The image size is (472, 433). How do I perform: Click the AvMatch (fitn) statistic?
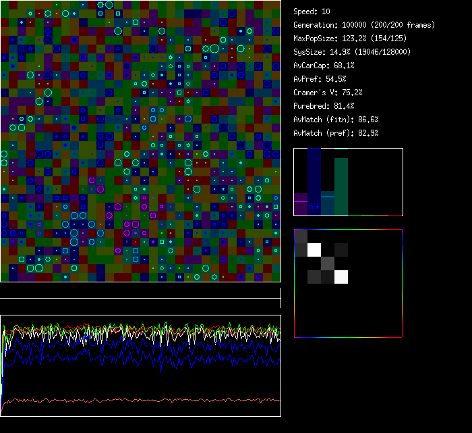pyautogui.click(x=335, y=120)
